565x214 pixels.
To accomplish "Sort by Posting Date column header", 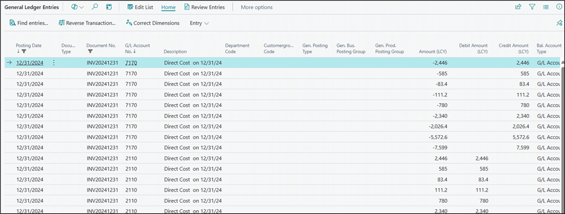I will coord(29,46).
